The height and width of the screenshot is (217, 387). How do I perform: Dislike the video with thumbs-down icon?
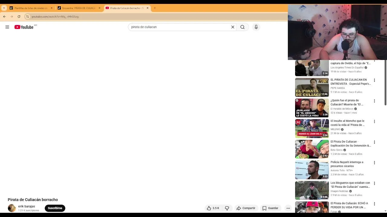(x=227, y=208)
